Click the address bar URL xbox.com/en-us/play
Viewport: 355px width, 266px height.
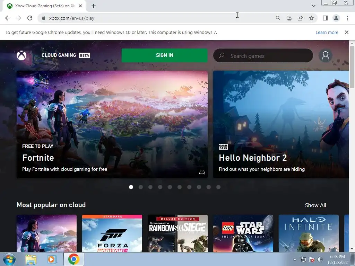point(71,18)
